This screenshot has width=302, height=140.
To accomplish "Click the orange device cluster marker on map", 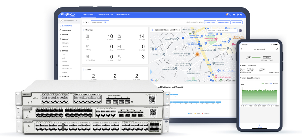I will pos(197,54).
